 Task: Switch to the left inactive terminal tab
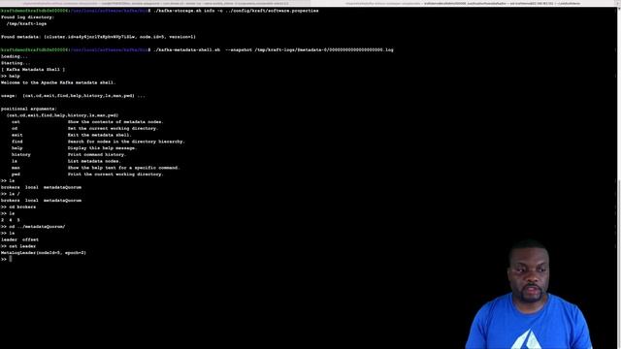pos(155,3)
